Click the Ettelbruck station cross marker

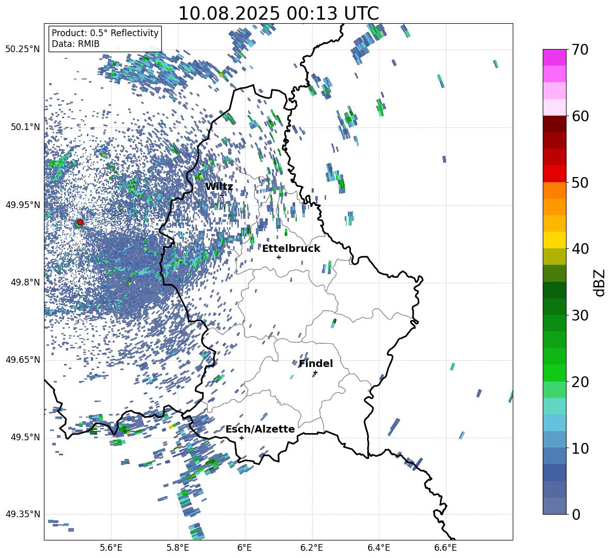[279, 257]
